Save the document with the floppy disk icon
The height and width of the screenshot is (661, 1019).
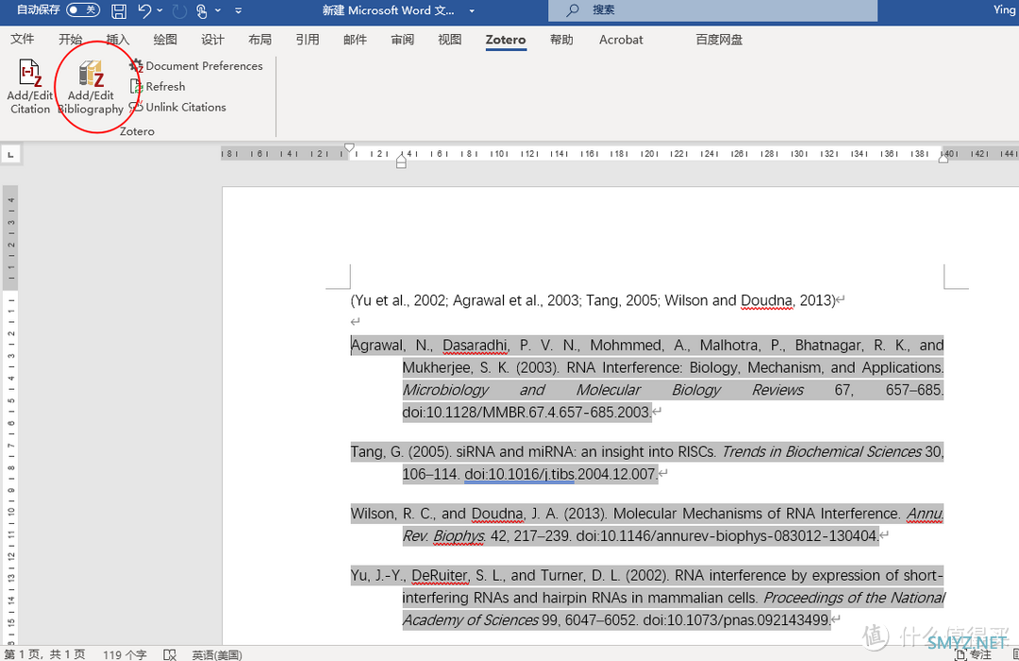[x=119, y=10]
